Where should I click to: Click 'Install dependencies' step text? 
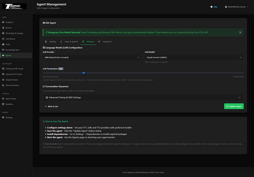click(x=57, y=134)
